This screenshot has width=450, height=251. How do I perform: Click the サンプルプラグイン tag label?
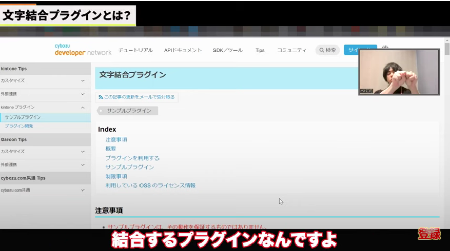click(x=128, y=111)
